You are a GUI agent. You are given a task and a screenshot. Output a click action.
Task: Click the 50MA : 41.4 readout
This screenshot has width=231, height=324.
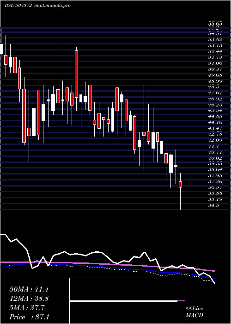pos(29,289)
